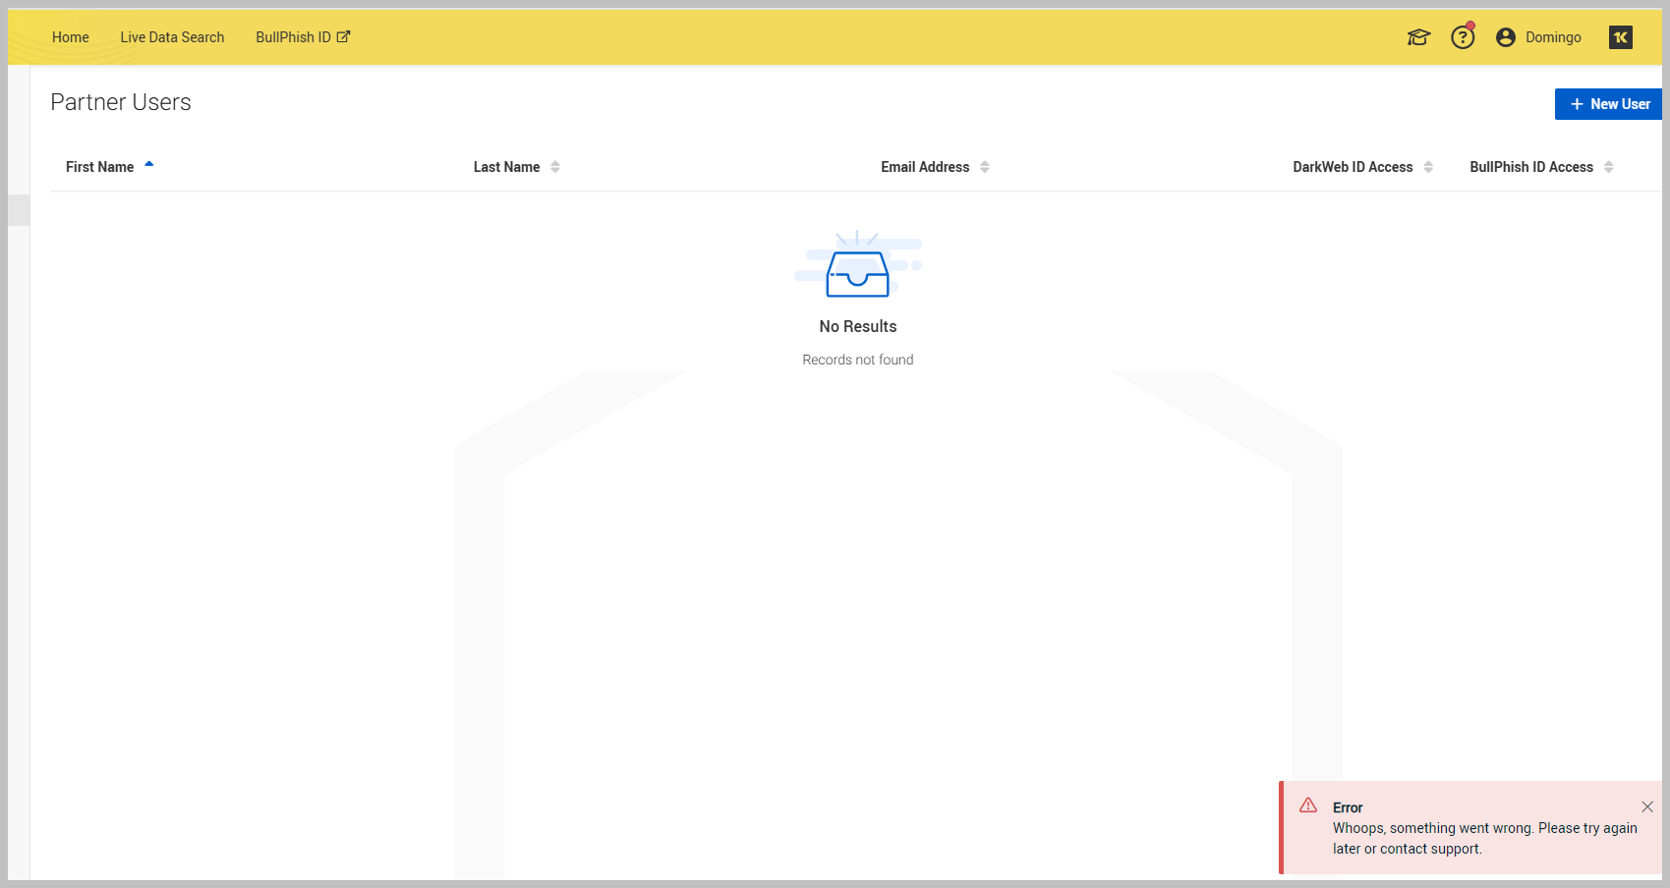Click the gray left sidebar handle
This screenshot has height=888, width=1670.
[x=19, y=210]
